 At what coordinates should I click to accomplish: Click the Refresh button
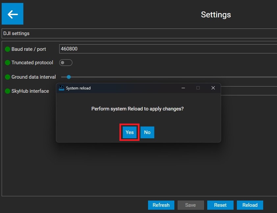pyautogui.click(x=161, y=205)
